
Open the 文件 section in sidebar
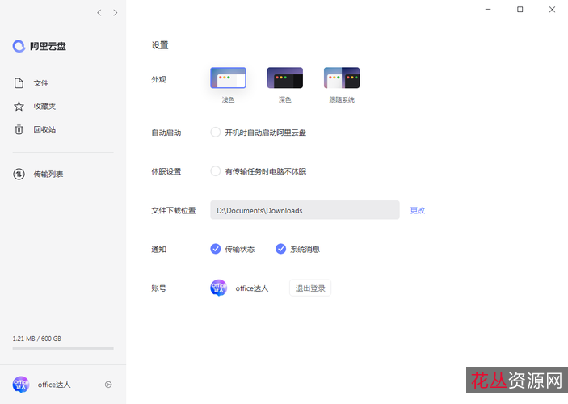tap(40, 83)
